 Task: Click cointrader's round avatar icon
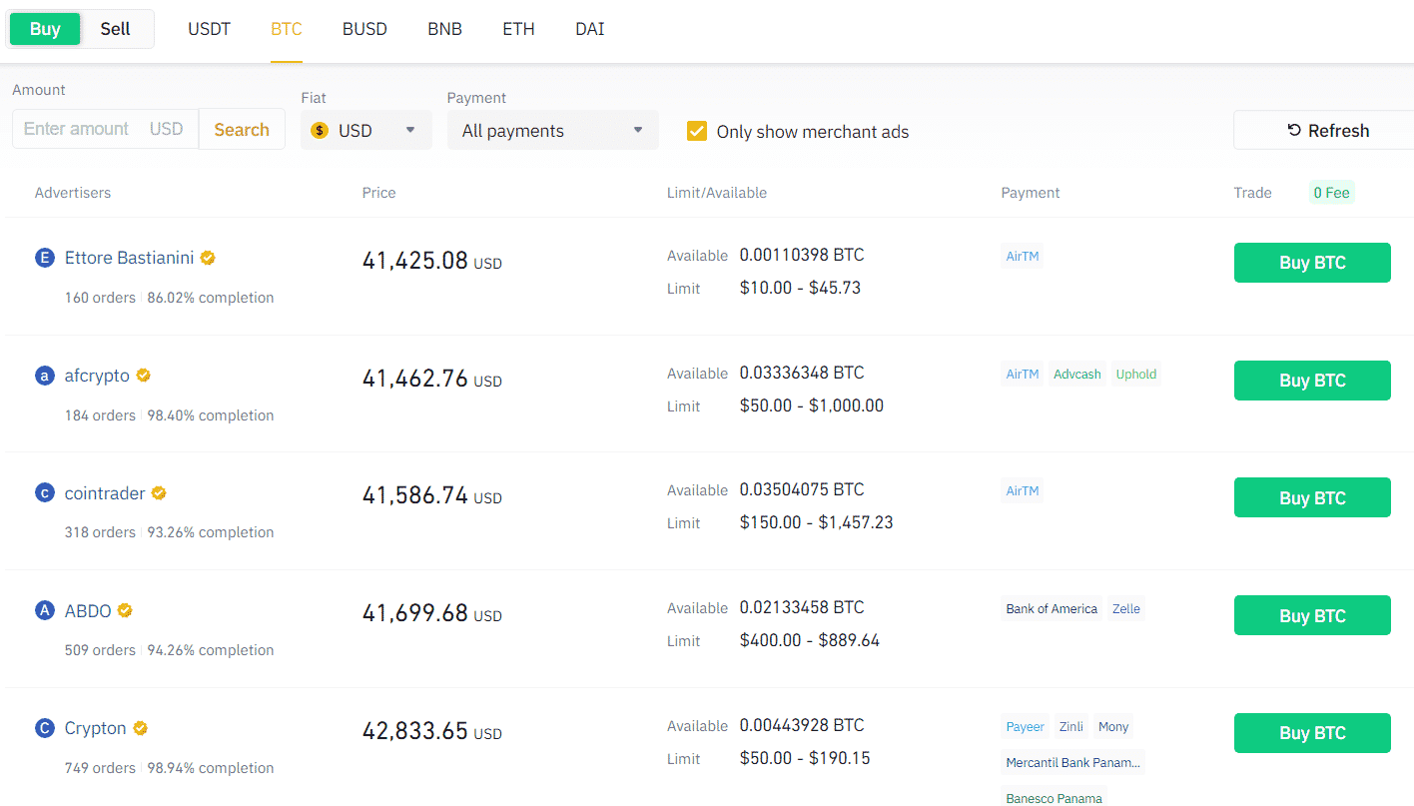coord(44,493)
